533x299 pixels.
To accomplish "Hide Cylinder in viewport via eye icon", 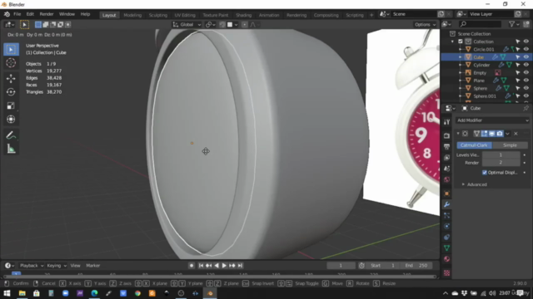I will 526,65.
